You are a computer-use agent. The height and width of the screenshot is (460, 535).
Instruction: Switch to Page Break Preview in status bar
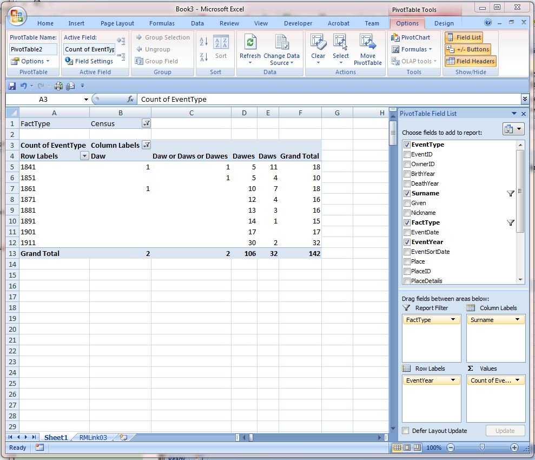click(417, 448)
